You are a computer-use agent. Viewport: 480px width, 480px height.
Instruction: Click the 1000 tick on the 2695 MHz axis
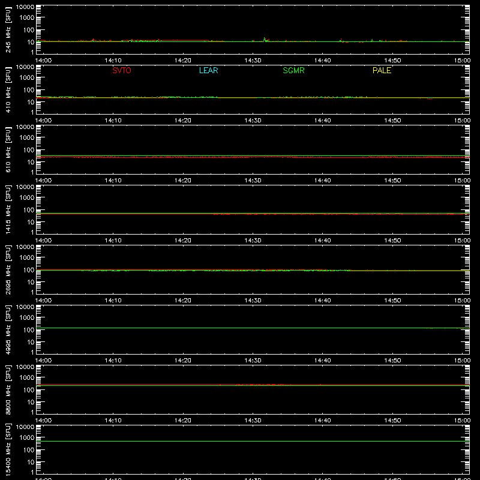point(27,258)
